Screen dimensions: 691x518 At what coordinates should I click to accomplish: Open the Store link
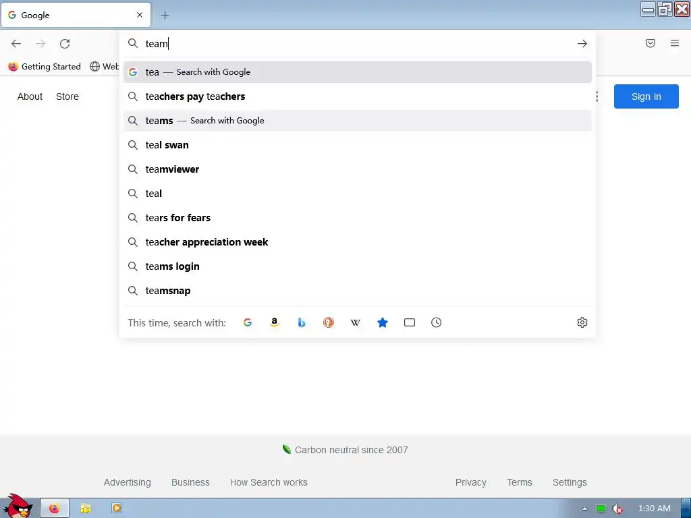click(x=67, y=96)
